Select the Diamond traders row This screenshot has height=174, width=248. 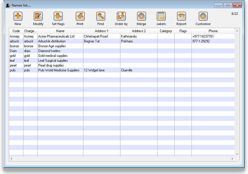click(x=49, y=51)
